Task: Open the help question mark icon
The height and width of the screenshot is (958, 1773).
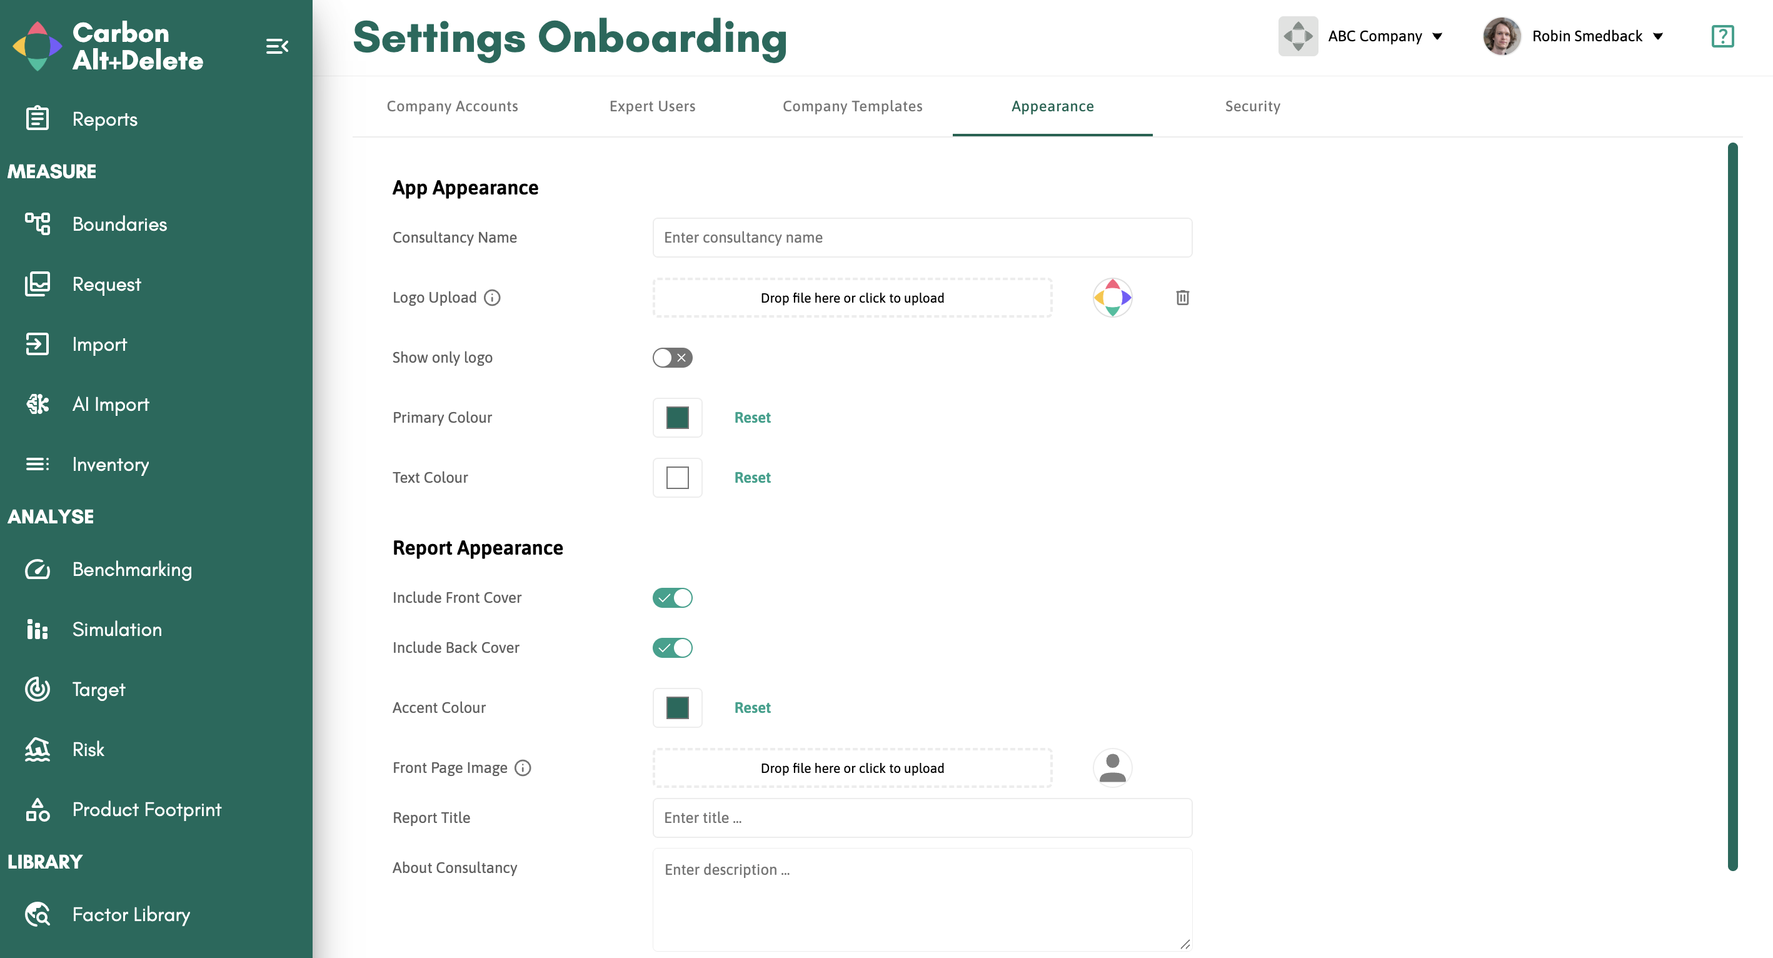Action: [1722, 36]
